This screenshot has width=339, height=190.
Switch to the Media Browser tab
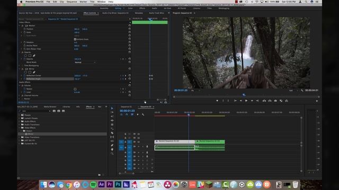click(50, 107)
